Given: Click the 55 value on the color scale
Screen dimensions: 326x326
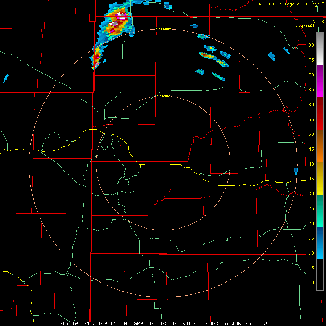Looking at the screenshot, I should (311, 119).
